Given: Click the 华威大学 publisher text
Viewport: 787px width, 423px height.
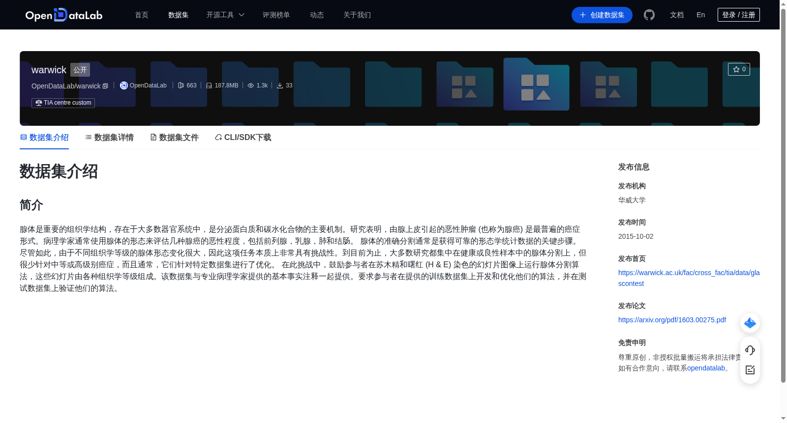Looking at the screenshot, I should pyautogui.click(x=632, y=200).
